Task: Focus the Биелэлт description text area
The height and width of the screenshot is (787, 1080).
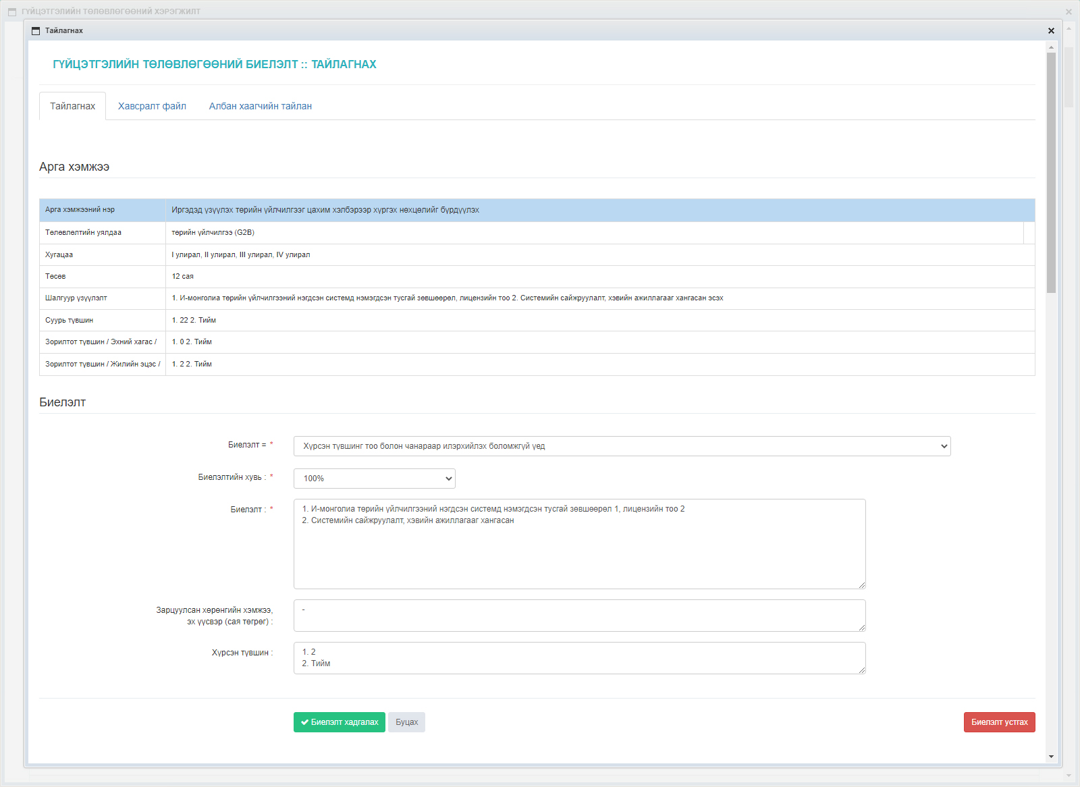Action: pyautogui.click(x=579, y=544)
